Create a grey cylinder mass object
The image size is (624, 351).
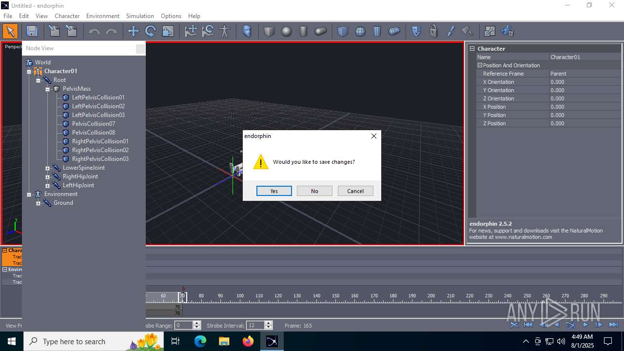tap(303, 32)
